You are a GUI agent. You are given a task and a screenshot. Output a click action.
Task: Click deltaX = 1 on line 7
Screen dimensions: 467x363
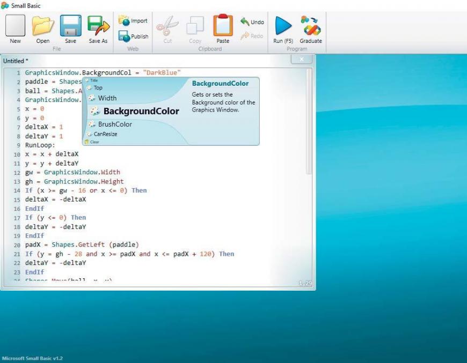tap(44, 127)
